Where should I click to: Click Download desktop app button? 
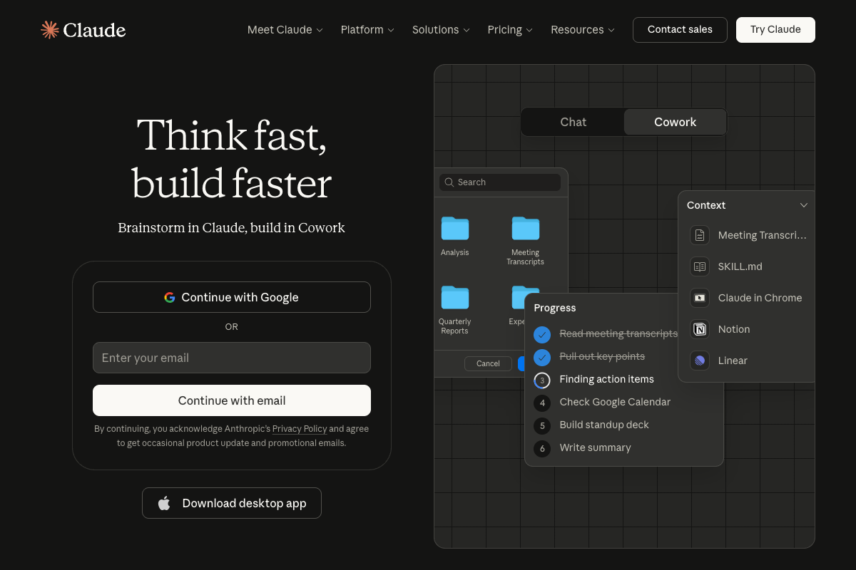(x=232, y=503)
